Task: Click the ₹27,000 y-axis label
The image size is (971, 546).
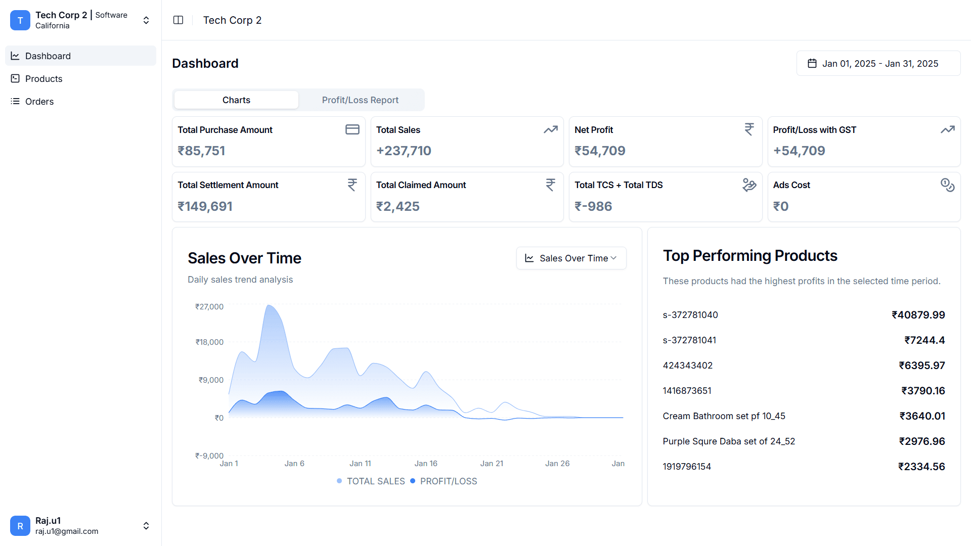Action: [209, 307]
